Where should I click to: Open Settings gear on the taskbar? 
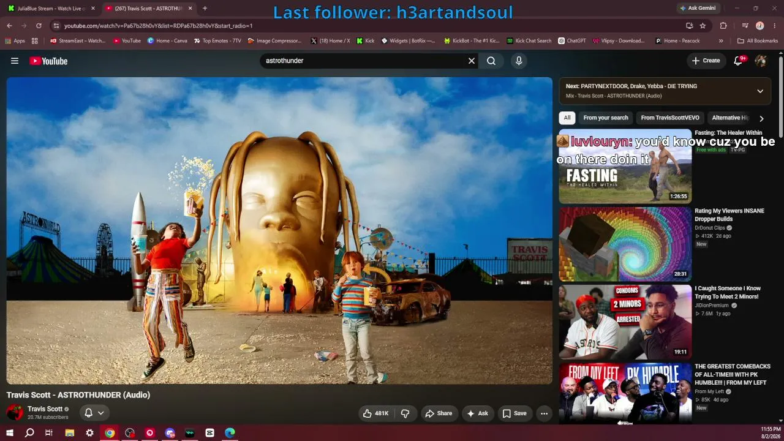[x=89, y=432]
